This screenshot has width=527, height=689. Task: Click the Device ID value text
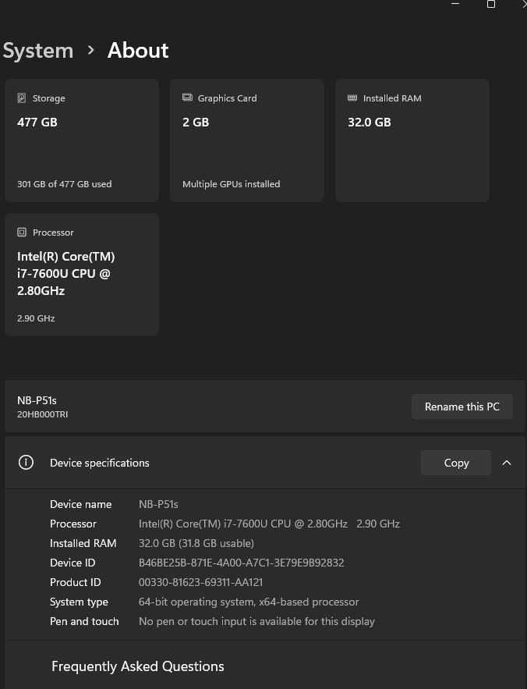[x=241, y=563]
